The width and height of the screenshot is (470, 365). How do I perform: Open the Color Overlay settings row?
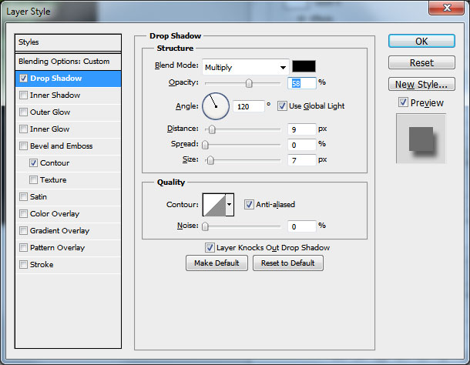68,213
